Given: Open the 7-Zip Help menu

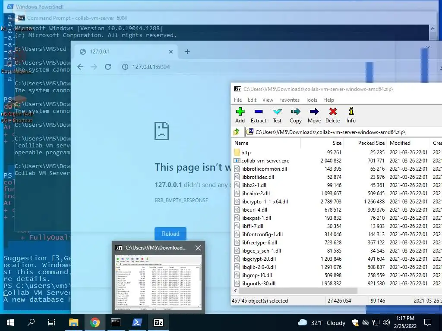Looking at the screenshot, I should [328, 100].
